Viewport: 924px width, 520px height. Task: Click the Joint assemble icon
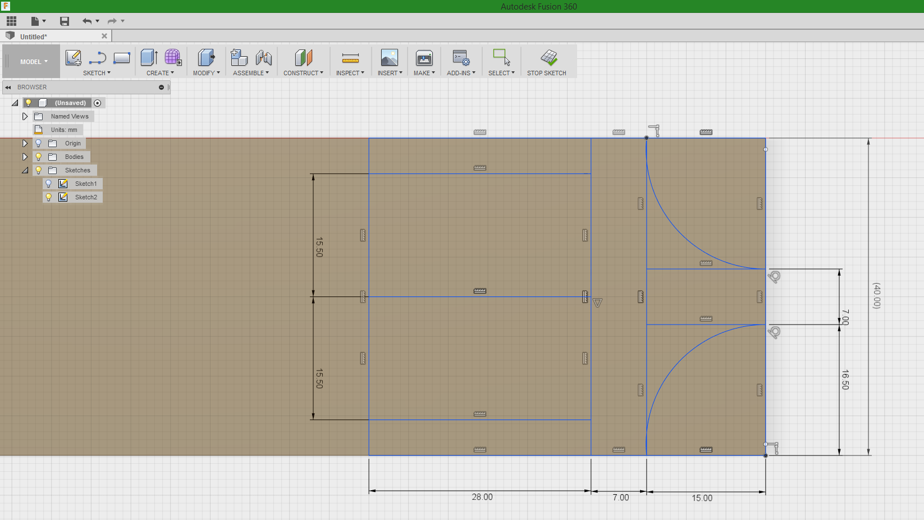(264, 57)
